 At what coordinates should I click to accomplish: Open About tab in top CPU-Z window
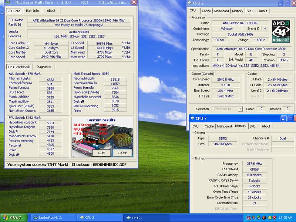[x=263, y=11]
